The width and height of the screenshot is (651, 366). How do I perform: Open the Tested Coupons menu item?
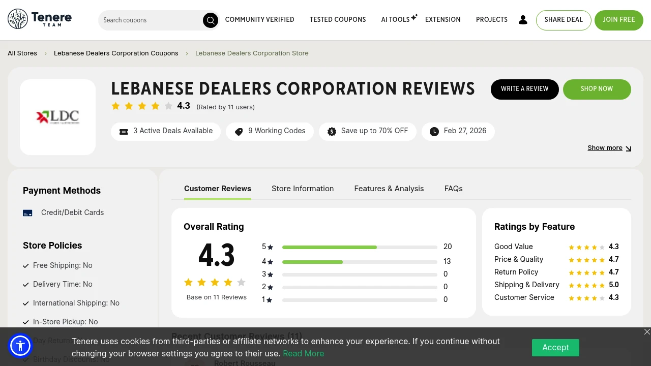338,20
